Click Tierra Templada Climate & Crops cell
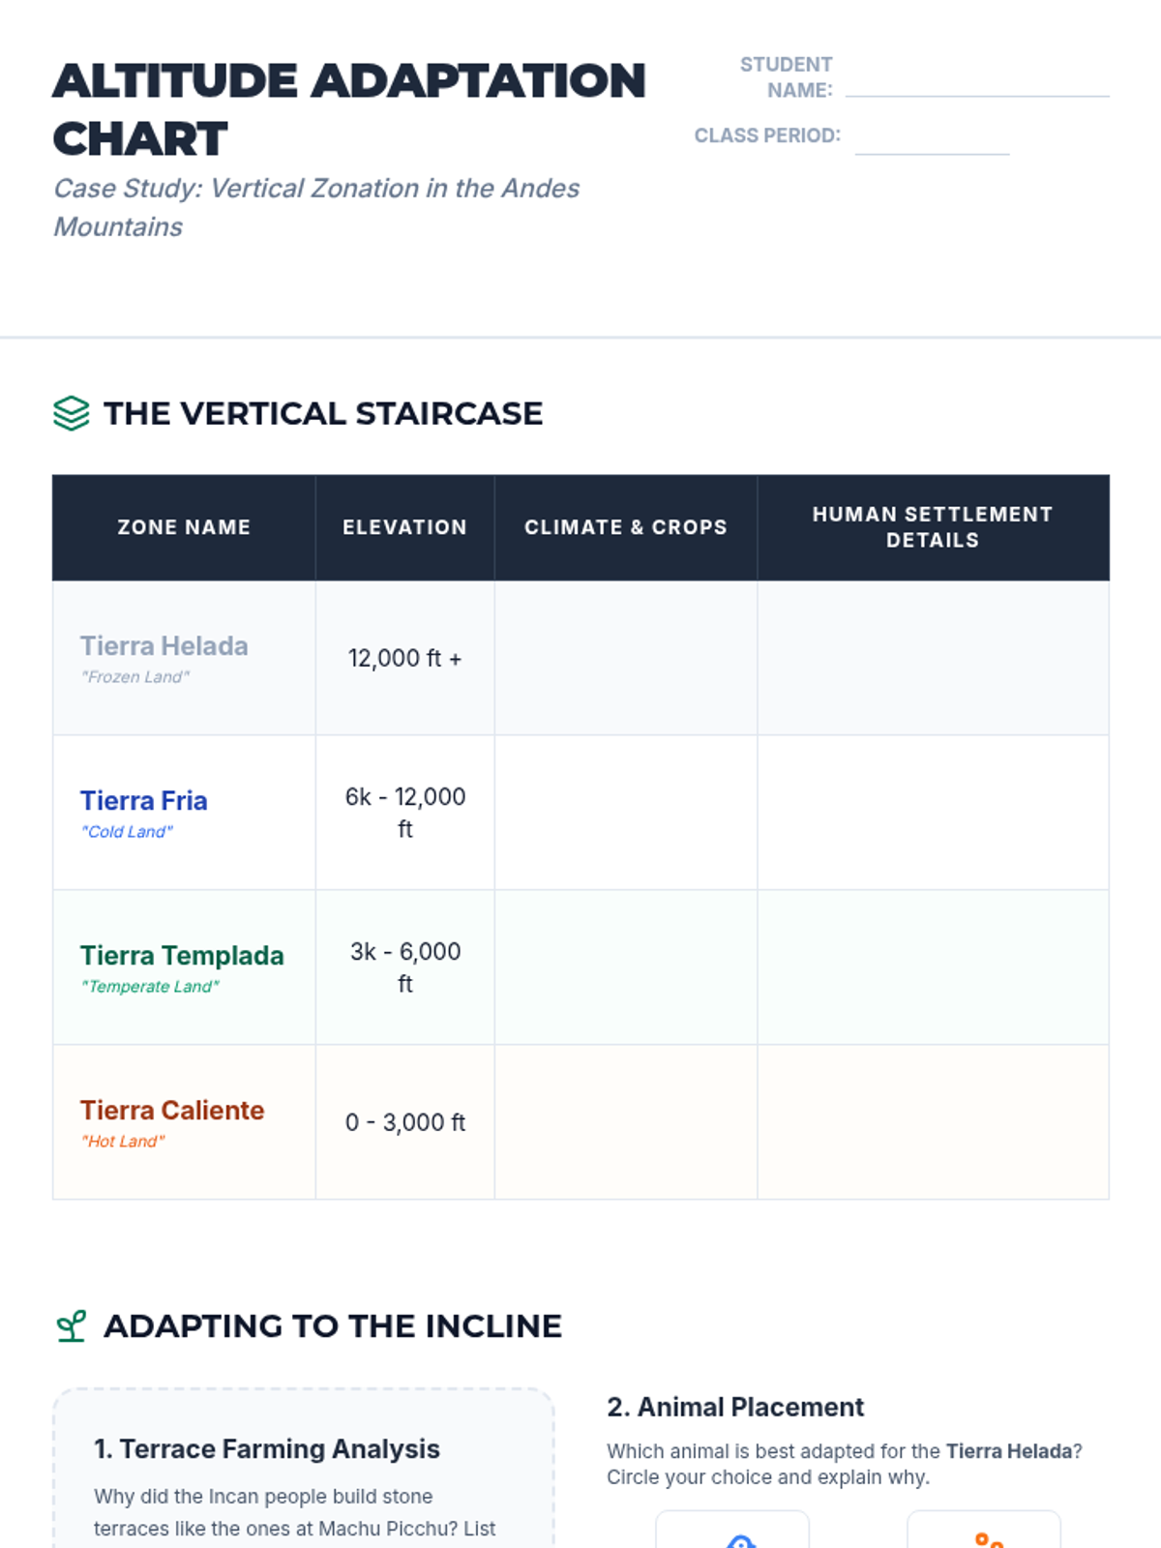The image size is (1161, 1548). point(625,967)
